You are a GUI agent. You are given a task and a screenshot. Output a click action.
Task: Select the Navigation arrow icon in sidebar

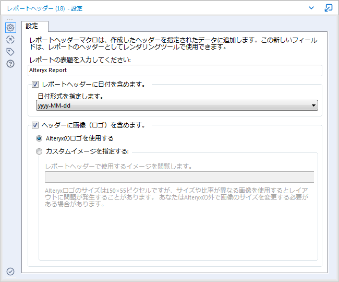point(10,40)
